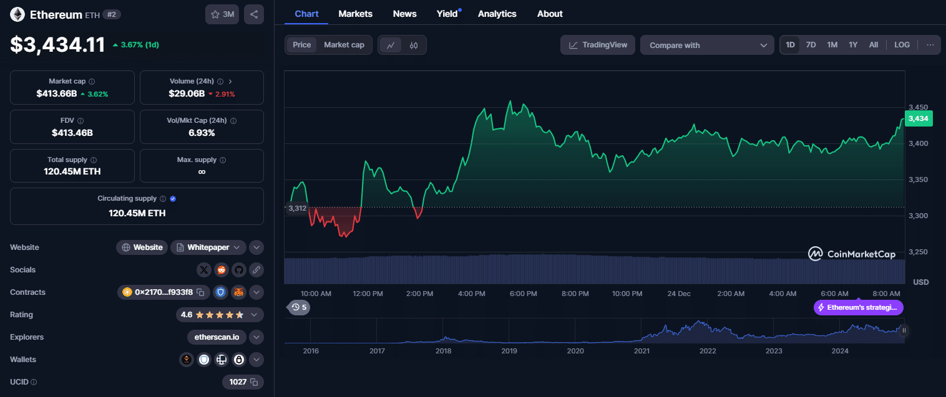Click the pause handle on range slider

904,330
